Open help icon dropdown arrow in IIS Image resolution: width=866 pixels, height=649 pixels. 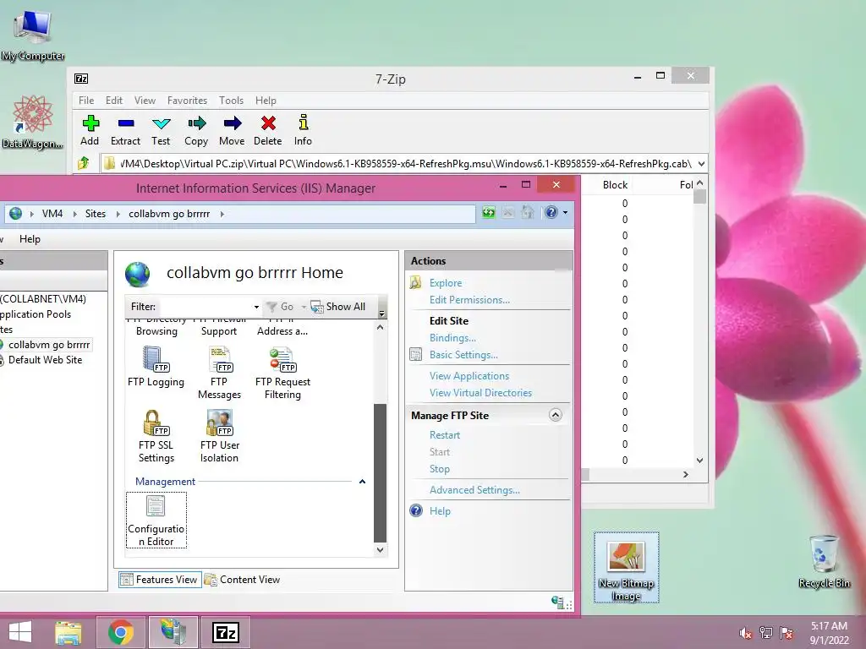[565, 212]
